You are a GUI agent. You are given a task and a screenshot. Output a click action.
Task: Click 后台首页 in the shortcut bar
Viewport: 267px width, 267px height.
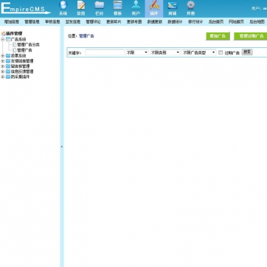[x=216, y=22]
